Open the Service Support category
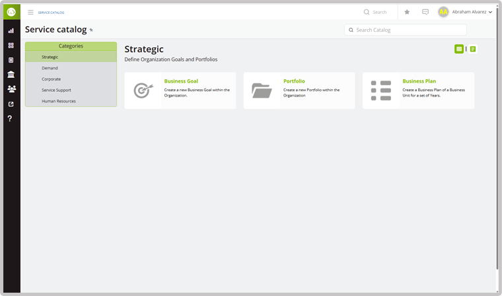Image resolution: width=502 pixels, height=296 pixels. 56,90
